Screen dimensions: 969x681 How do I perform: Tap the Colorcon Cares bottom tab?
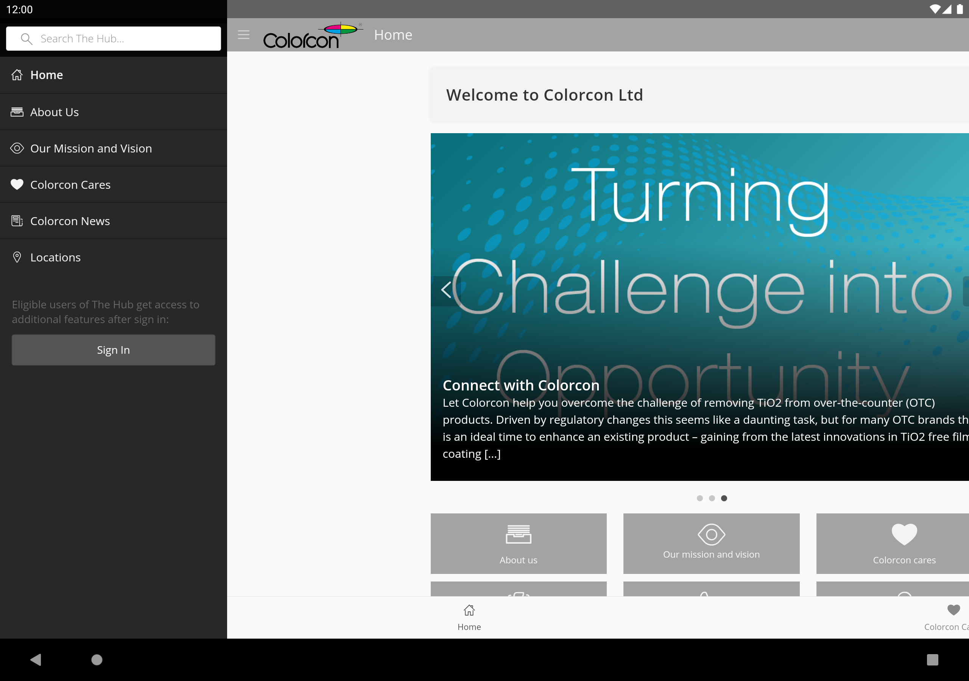tap(947, 618)
